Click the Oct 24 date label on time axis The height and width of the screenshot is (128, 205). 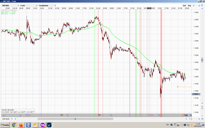point(15,8)
